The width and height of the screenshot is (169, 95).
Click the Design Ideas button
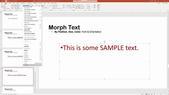98,6
